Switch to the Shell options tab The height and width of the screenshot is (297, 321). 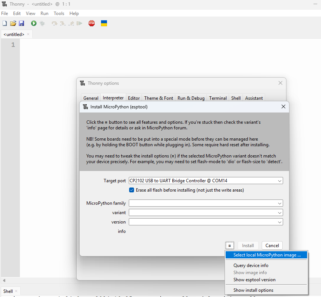236,98
